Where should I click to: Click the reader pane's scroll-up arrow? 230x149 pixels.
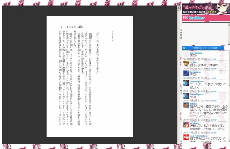point(179,7)
